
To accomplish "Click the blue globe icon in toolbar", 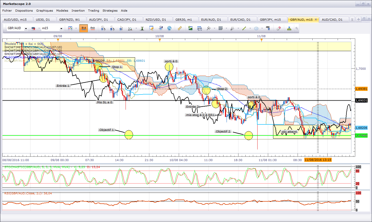I will [169, 28].
